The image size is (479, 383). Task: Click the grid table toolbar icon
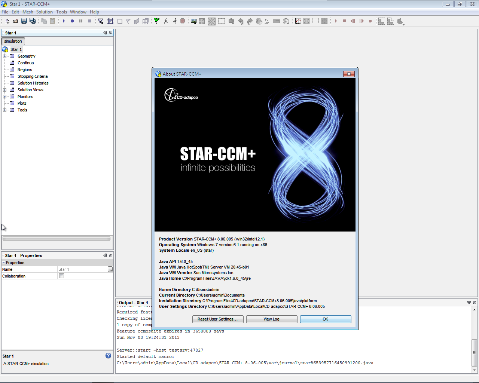pyautogui.click(x=146, y=21)
